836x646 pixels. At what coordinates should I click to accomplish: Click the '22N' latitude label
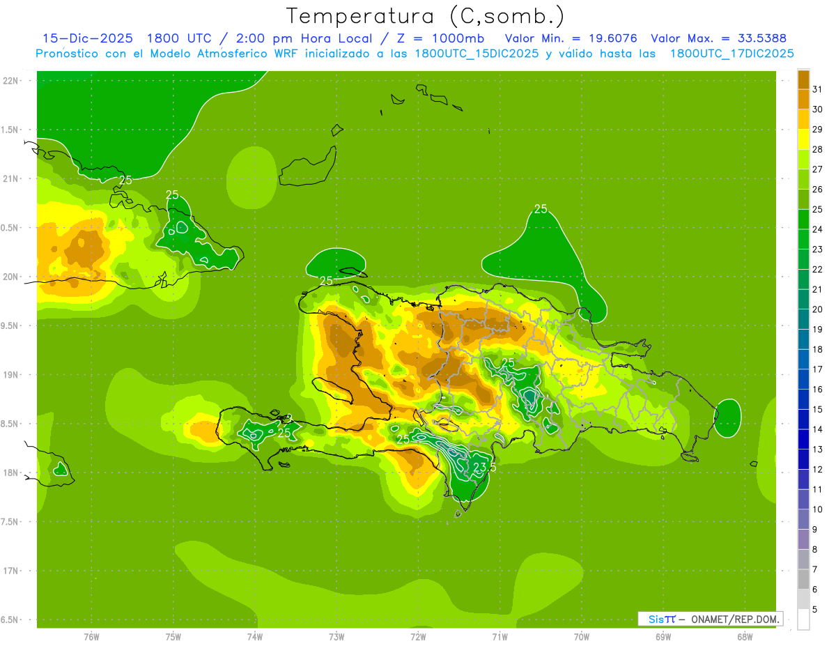[11, 81]
